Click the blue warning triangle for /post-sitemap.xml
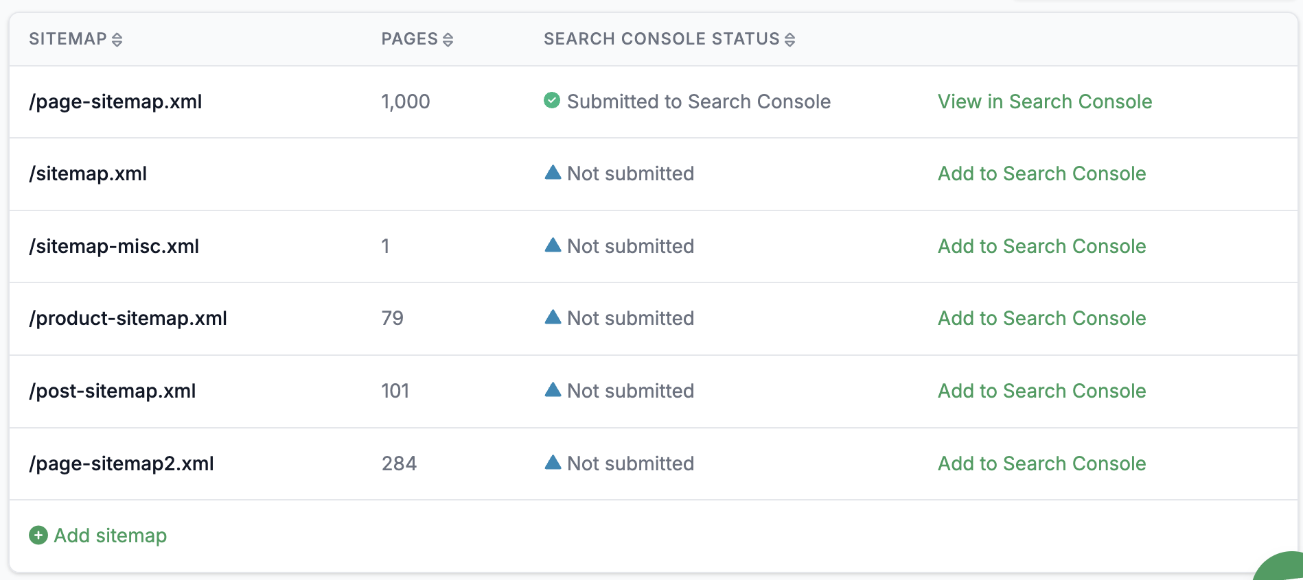The width and height of the screenshot is (1303, 580). (x=553, y=389)
